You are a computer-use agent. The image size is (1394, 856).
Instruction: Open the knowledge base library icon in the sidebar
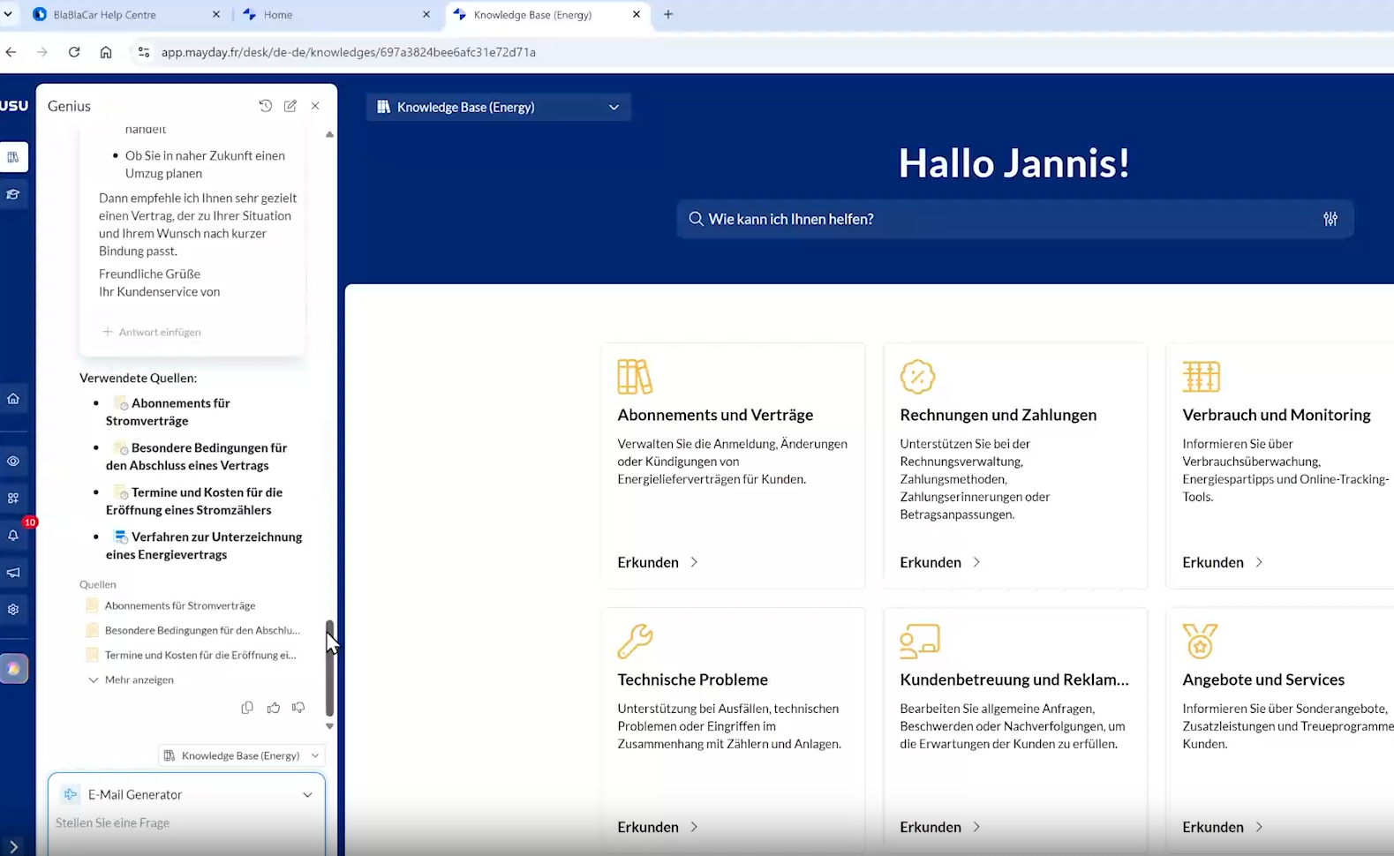point(13,157)
